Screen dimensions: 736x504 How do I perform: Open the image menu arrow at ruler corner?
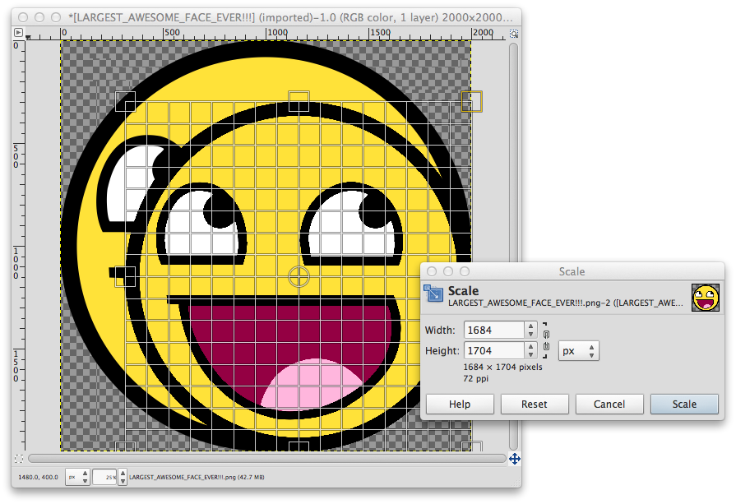click(x=18, y=32)
